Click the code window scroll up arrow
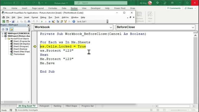199x112 pixels. pos(195,35)
